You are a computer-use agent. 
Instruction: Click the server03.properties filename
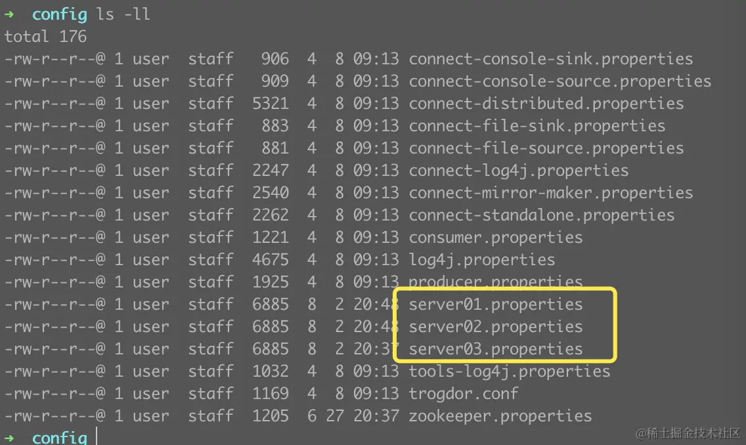click(495, 349)
